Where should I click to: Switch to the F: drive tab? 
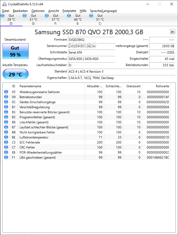[56, 19]
